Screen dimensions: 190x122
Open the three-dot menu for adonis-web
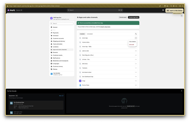pyautogui.click(x=136, y=51)
